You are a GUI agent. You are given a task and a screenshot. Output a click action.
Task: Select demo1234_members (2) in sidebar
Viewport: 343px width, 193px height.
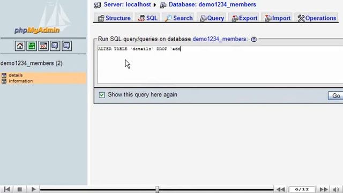pyautogui.click(x=32, y=63)
